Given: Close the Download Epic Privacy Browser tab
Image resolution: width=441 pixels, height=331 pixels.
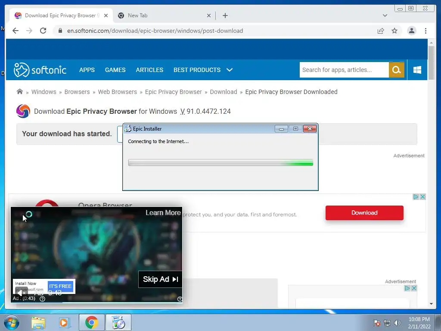Looking at the screenshot, I should [106, 16].
